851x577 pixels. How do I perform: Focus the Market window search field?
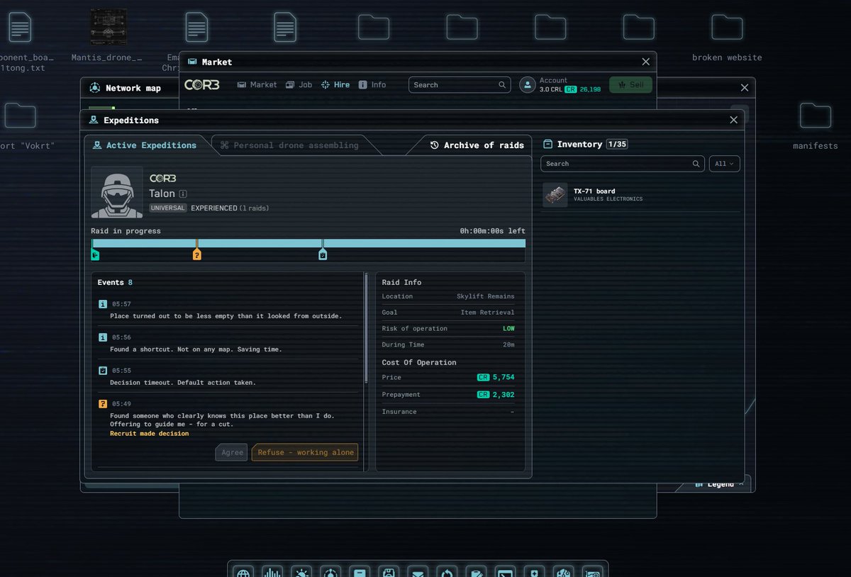tap(460, 85)
